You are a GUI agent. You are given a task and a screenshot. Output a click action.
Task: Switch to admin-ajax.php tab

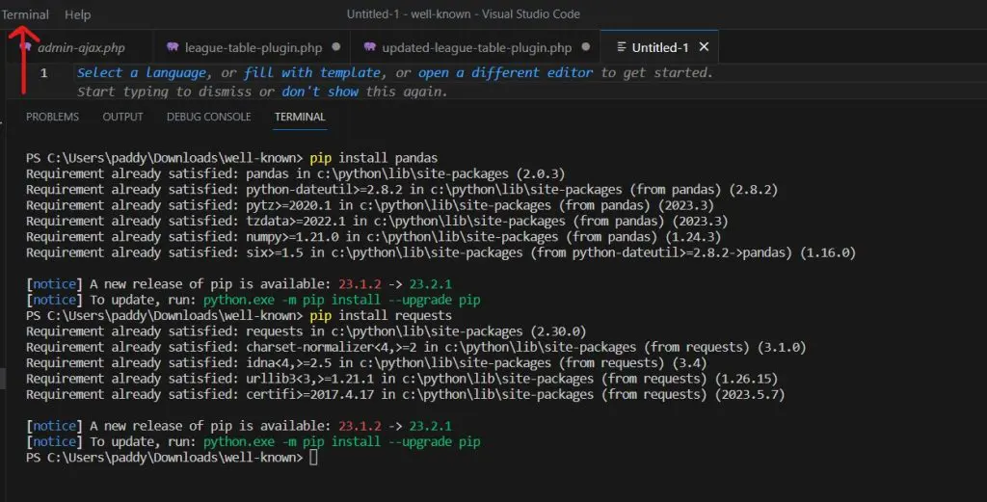click(81, 48)
